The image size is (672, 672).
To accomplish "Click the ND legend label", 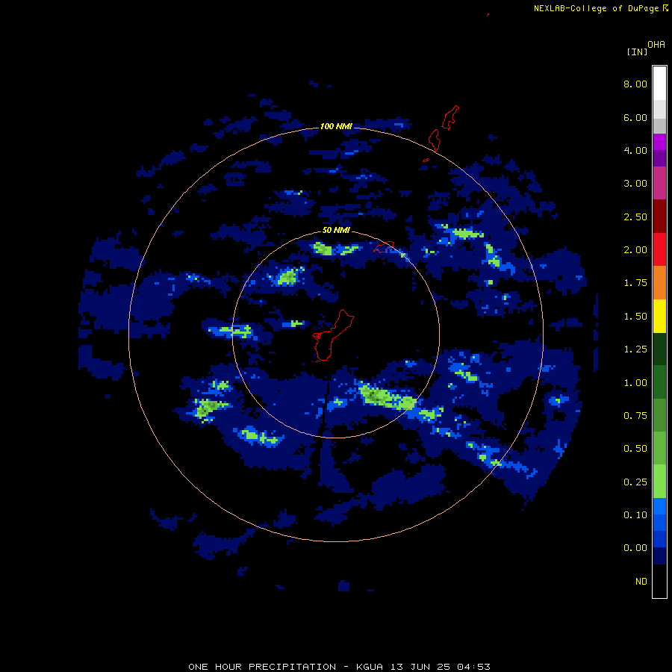I will [x=641, y=581].
